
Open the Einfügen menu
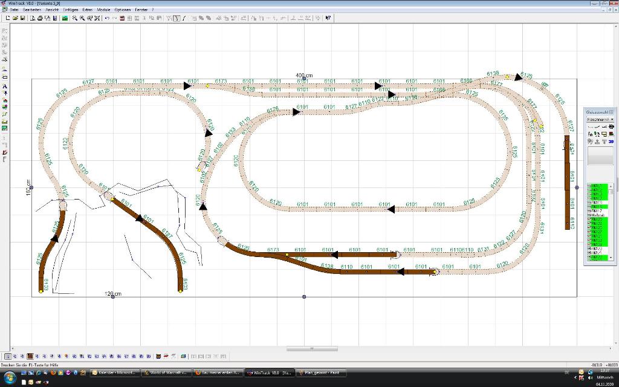point(71,10)
